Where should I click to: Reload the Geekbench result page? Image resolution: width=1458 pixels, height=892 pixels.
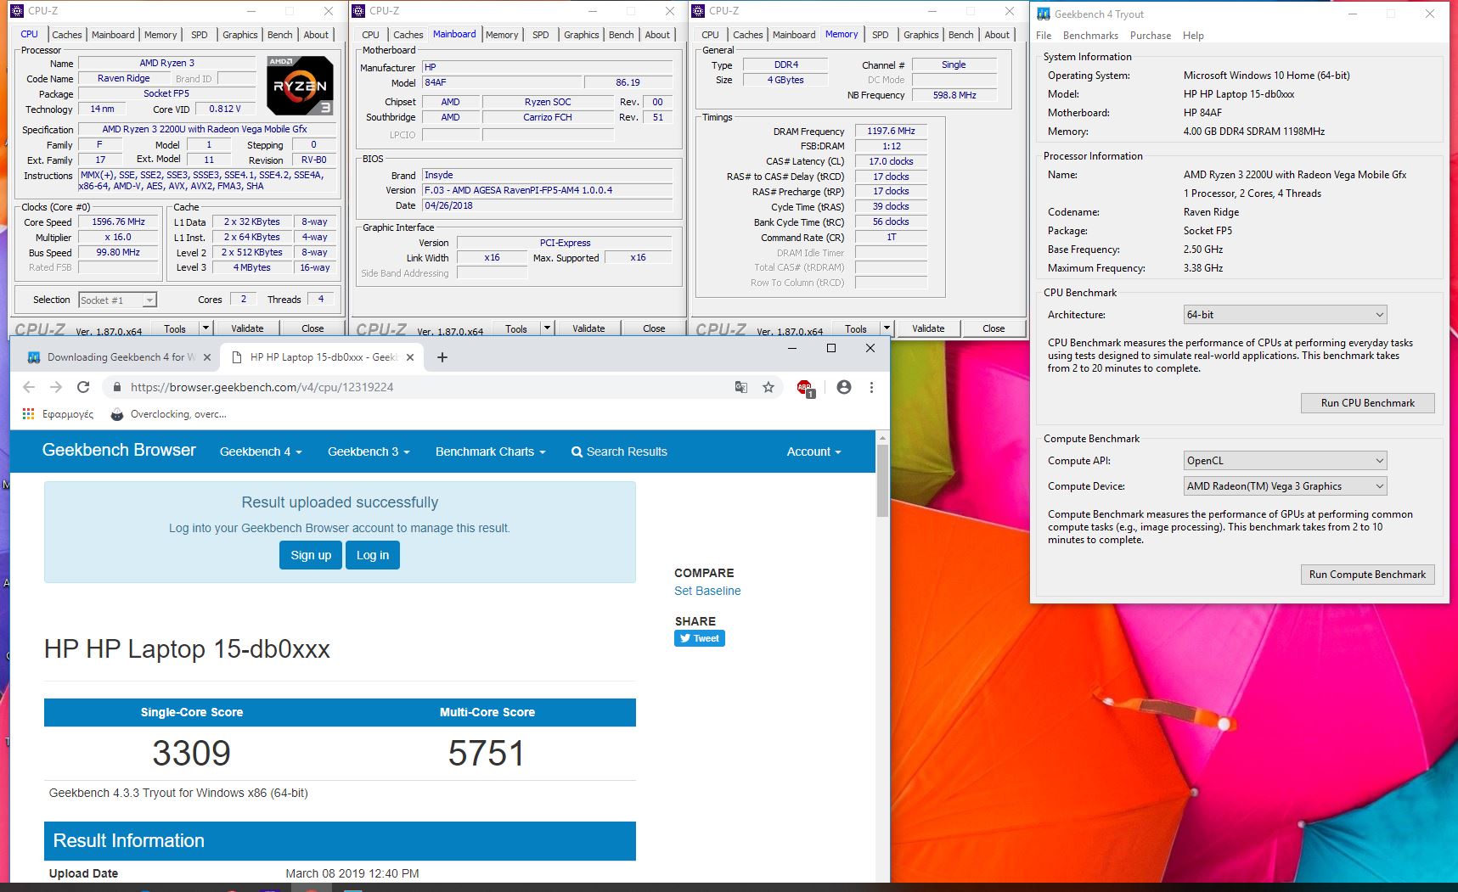(x=83, y=387)
